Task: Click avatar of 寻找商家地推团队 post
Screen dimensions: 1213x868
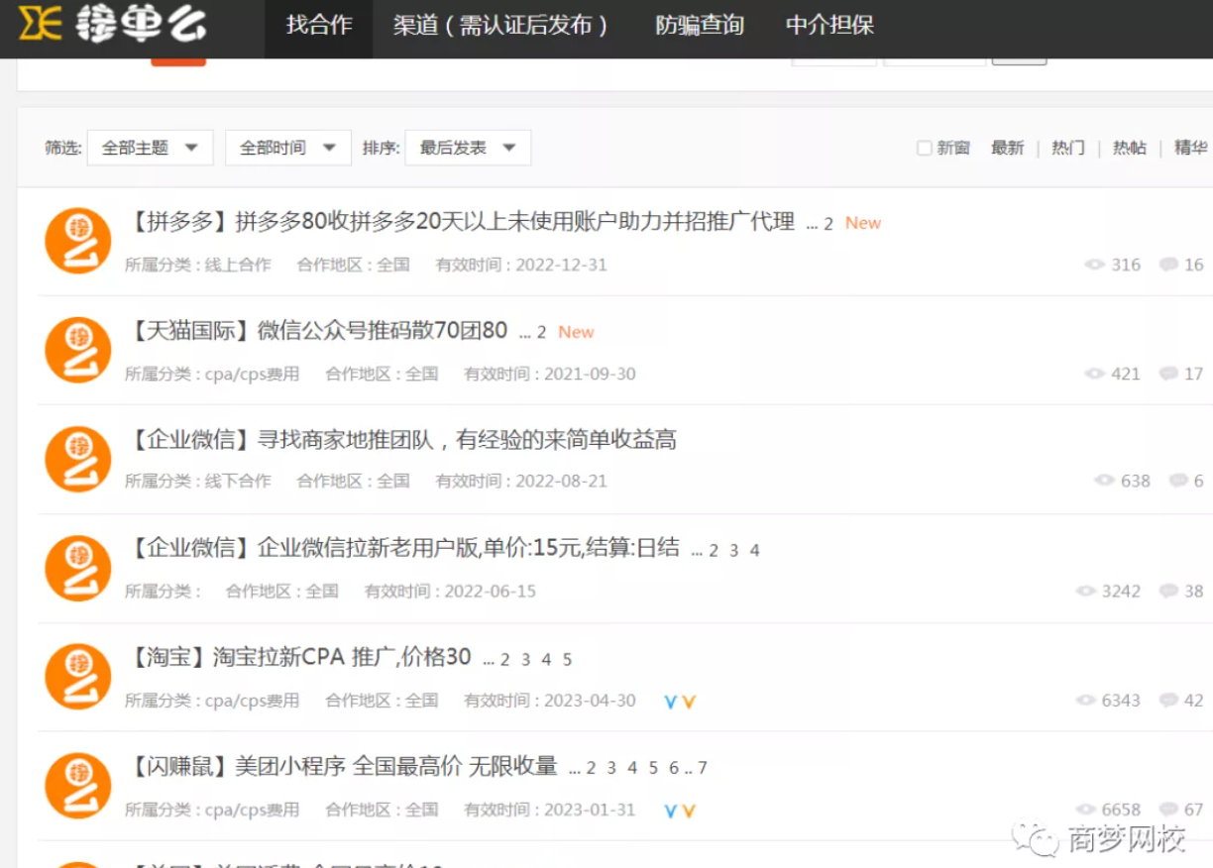Action: pos(78,459)
